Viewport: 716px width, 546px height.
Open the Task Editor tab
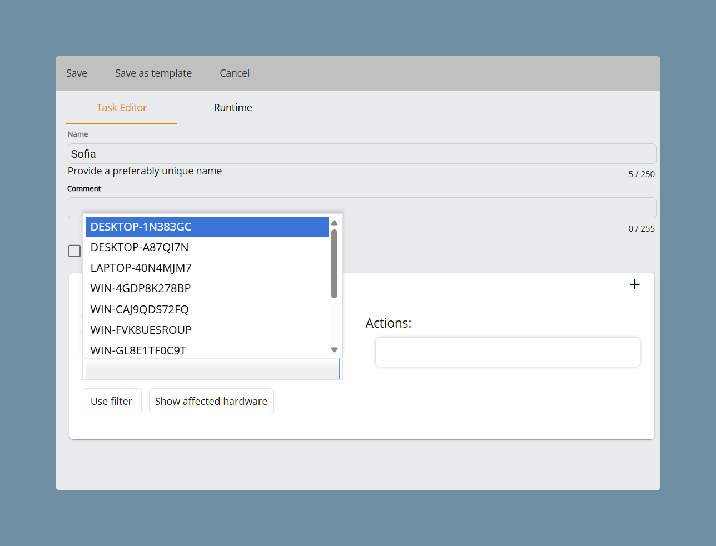[x=122, y=108]
